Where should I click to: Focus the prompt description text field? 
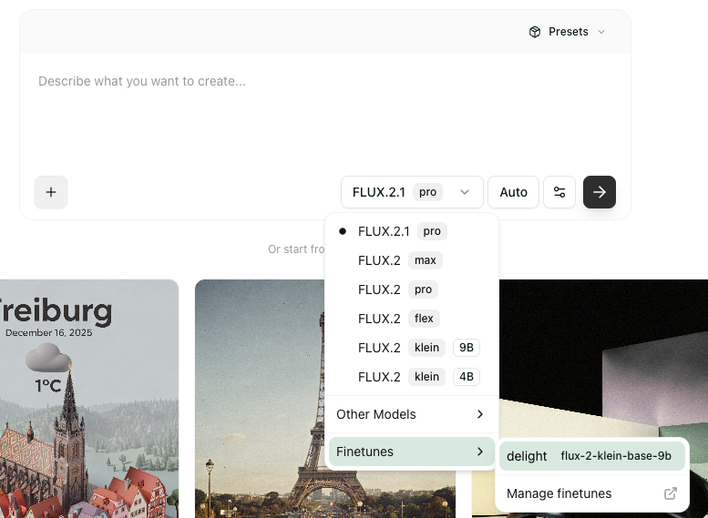tap(325, 113)
